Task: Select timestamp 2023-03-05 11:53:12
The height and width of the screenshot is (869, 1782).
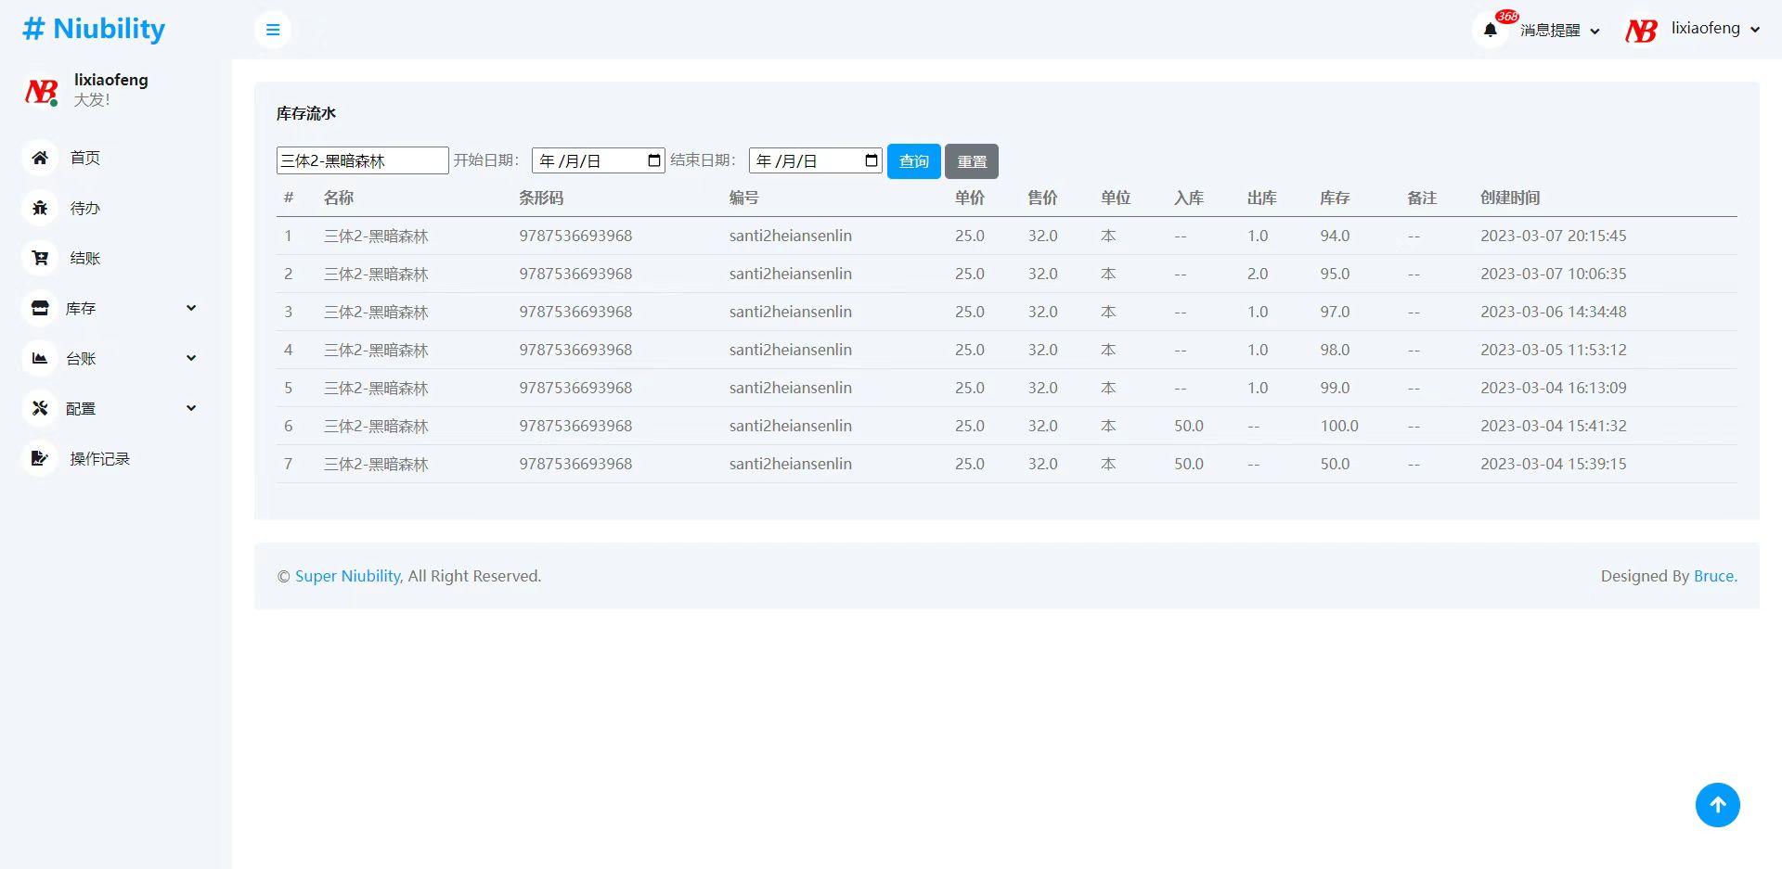Action: (1554, 350)
